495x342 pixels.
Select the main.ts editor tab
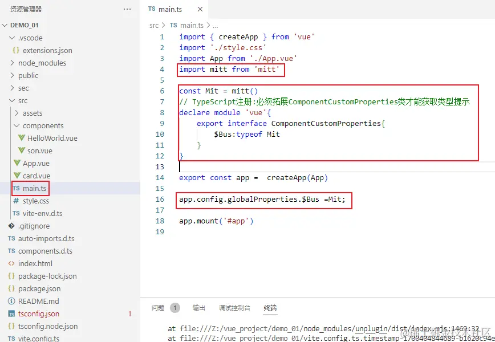[175, 10]
